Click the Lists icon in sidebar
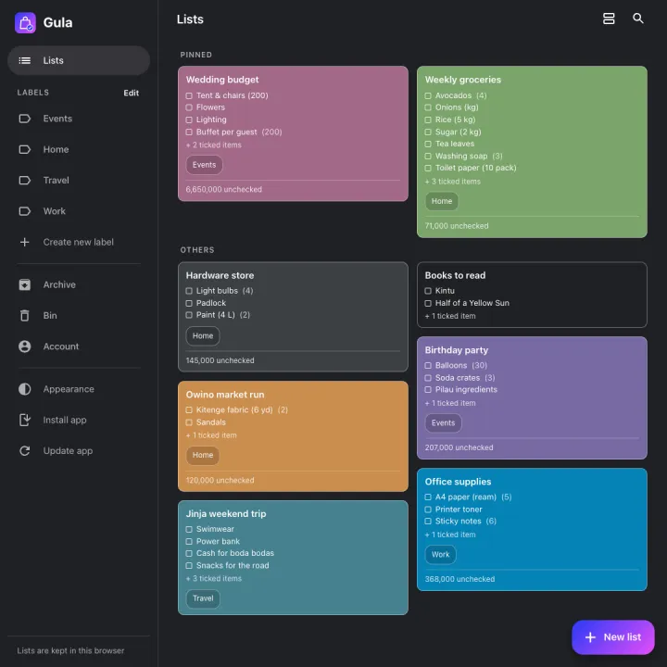 tap(25, 60)
